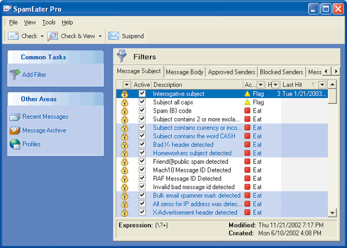Click the Filters header funnel icon

tap(121, 56)
